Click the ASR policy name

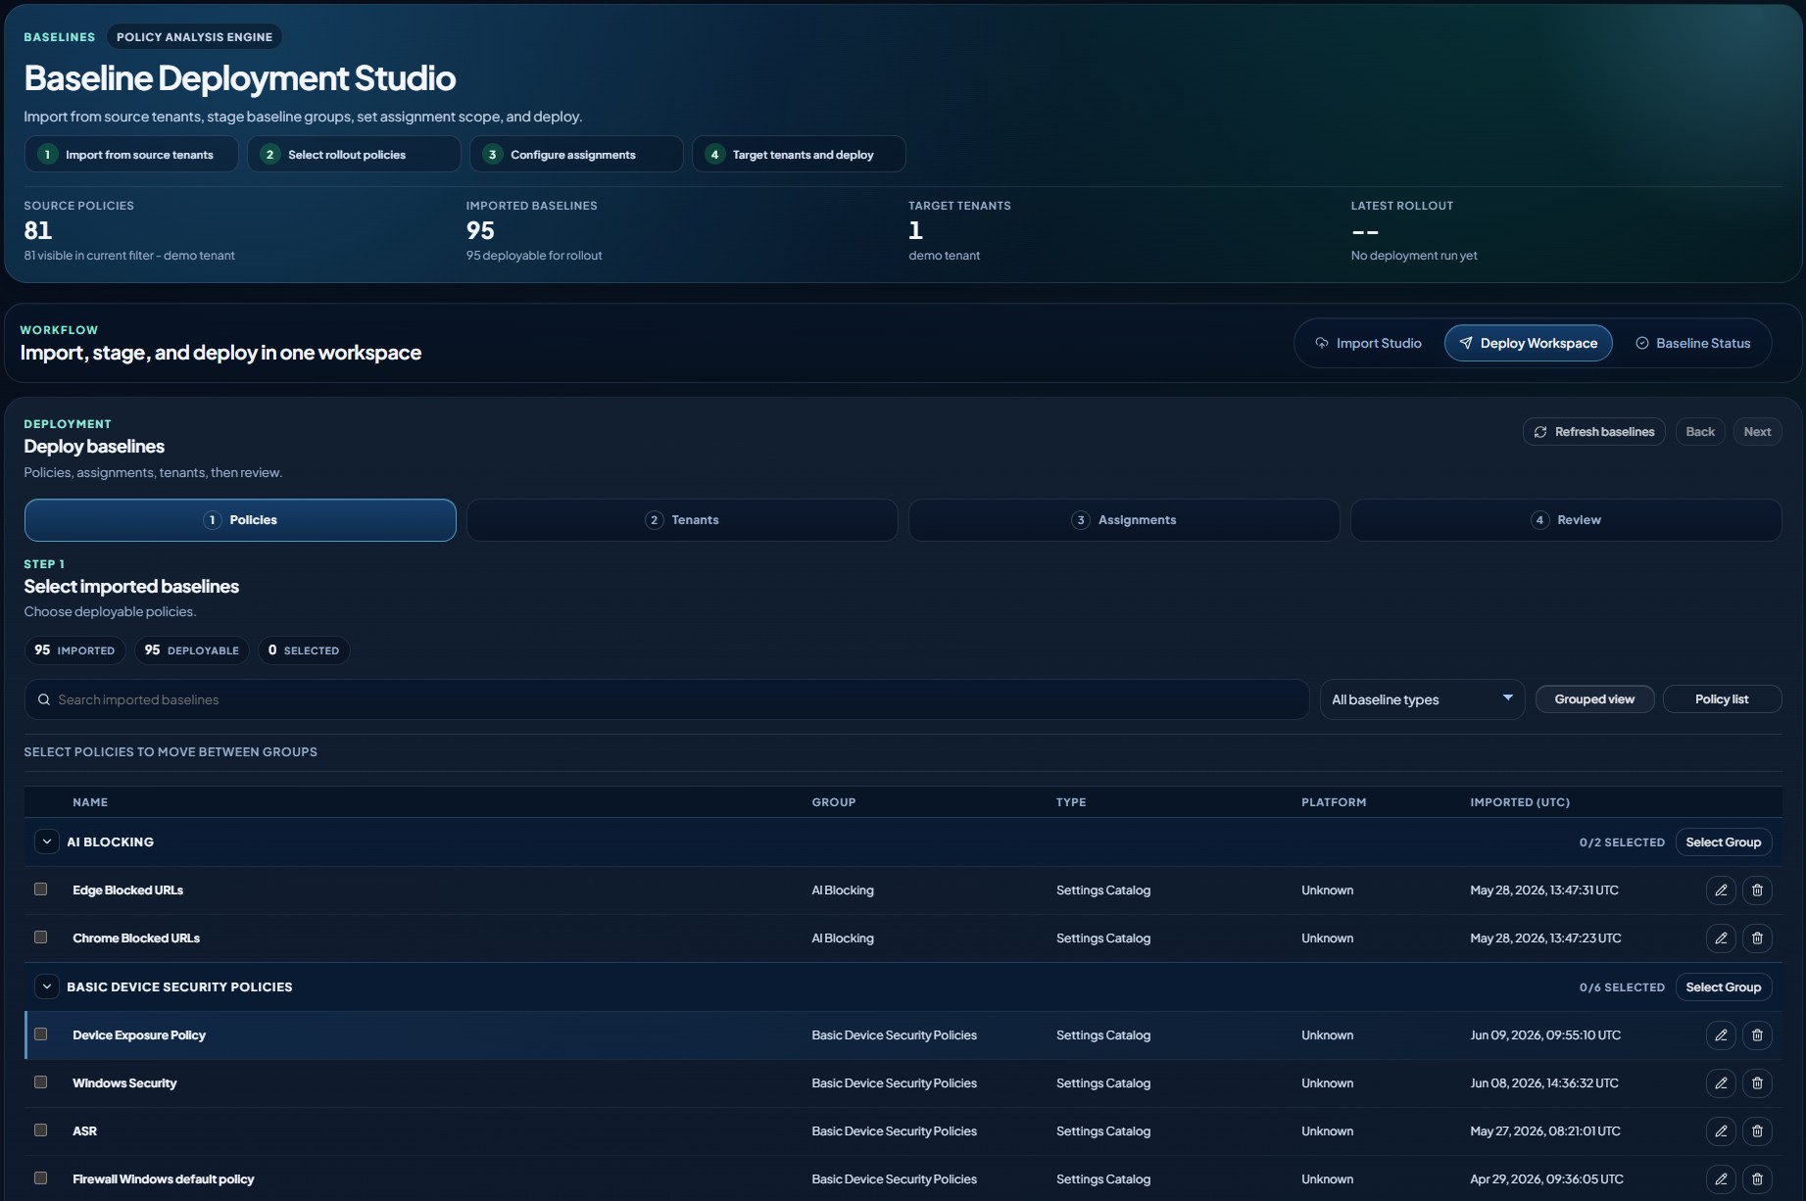click(84, 1131)
